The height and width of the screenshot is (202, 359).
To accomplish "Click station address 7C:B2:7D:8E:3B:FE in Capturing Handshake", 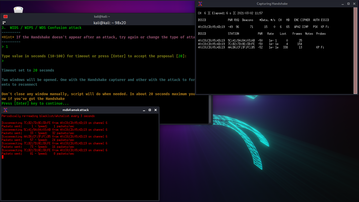I will 241,44.
